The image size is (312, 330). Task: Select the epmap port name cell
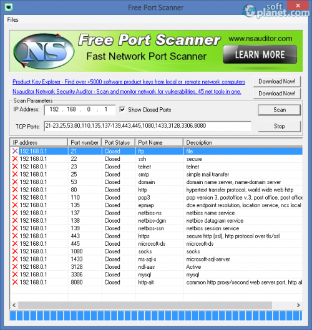[146, 205]
